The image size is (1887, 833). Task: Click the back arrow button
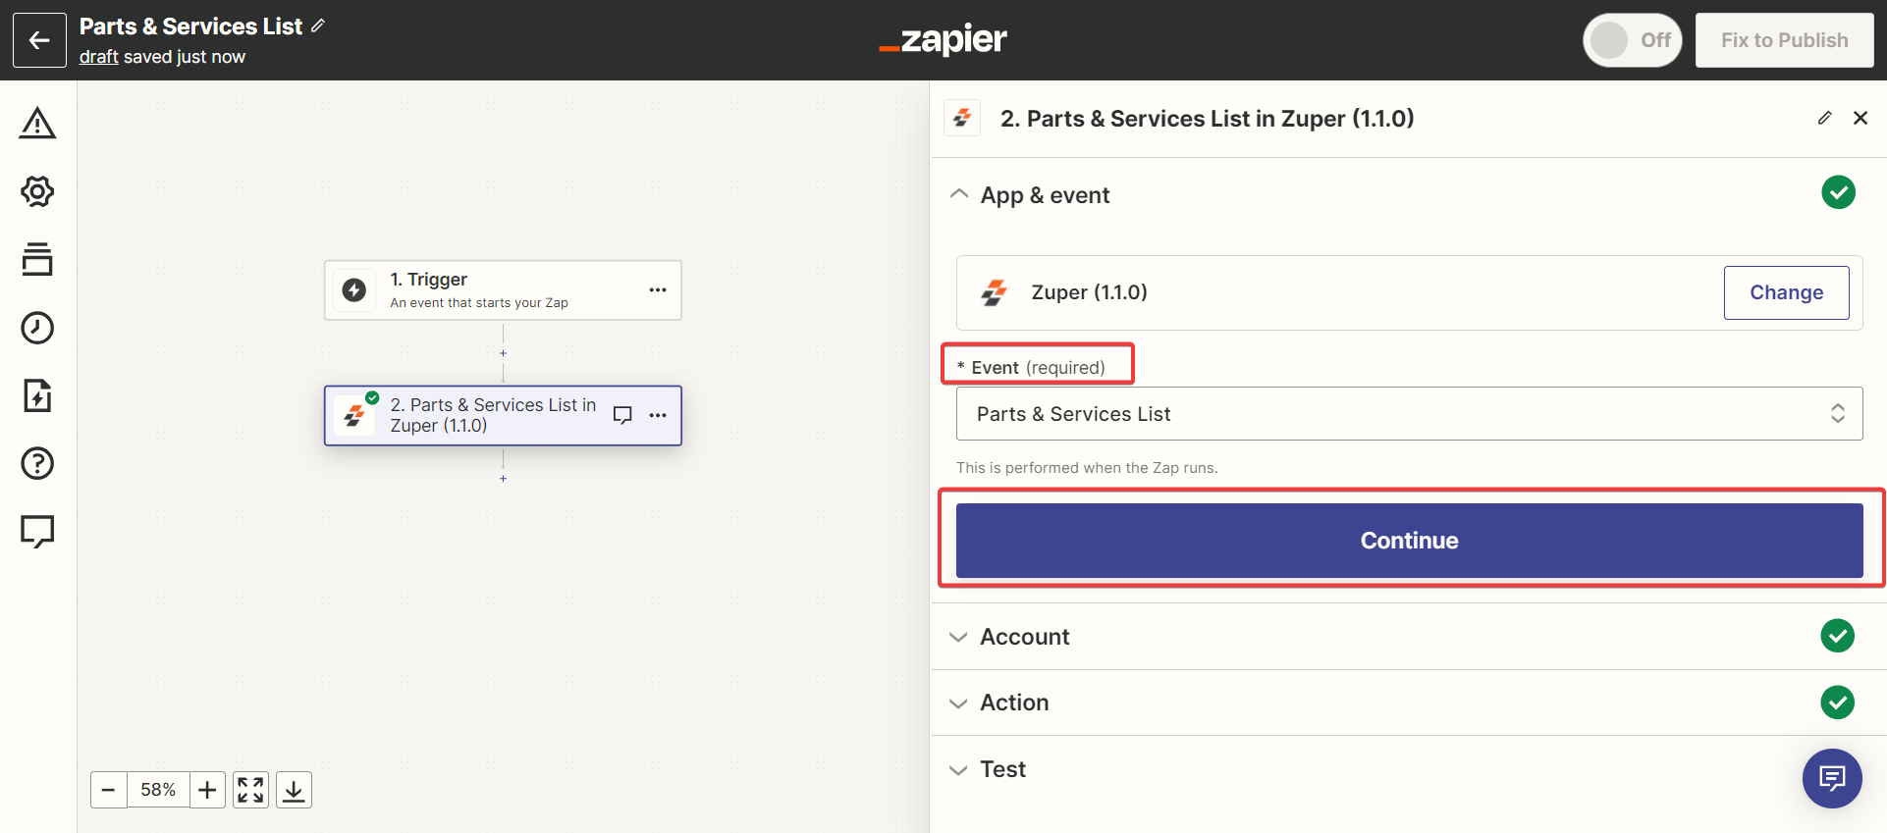(39, 40)
